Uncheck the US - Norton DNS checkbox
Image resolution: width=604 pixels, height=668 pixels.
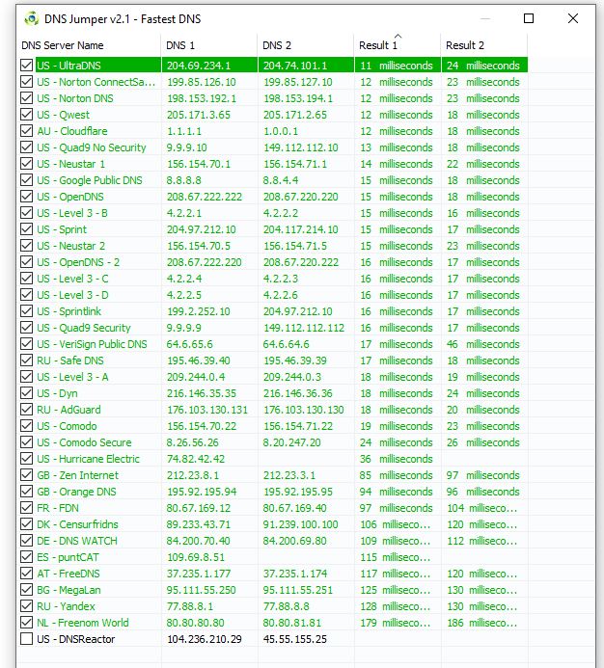click(x=26, y=98)
